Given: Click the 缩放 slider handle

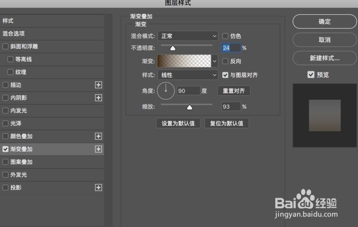Looking at the screenshot, I should click(189, 107).
